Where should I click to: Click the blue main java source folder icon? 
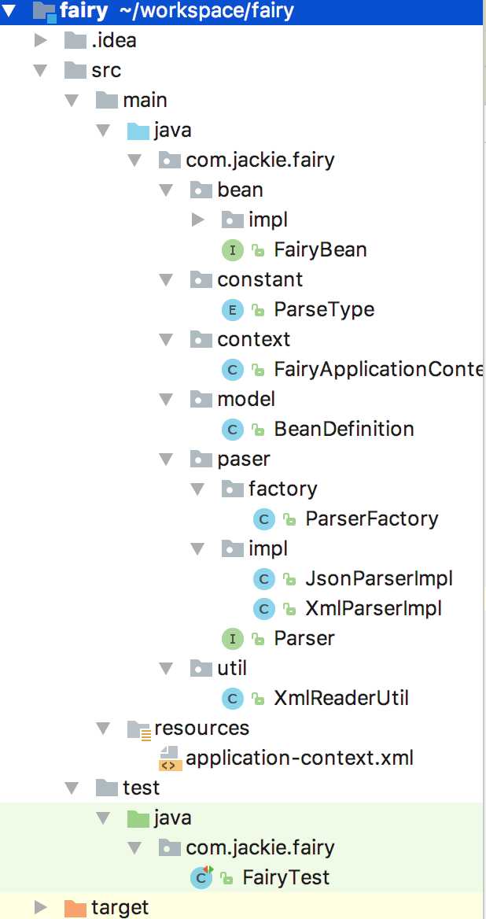tap(138, 130)
